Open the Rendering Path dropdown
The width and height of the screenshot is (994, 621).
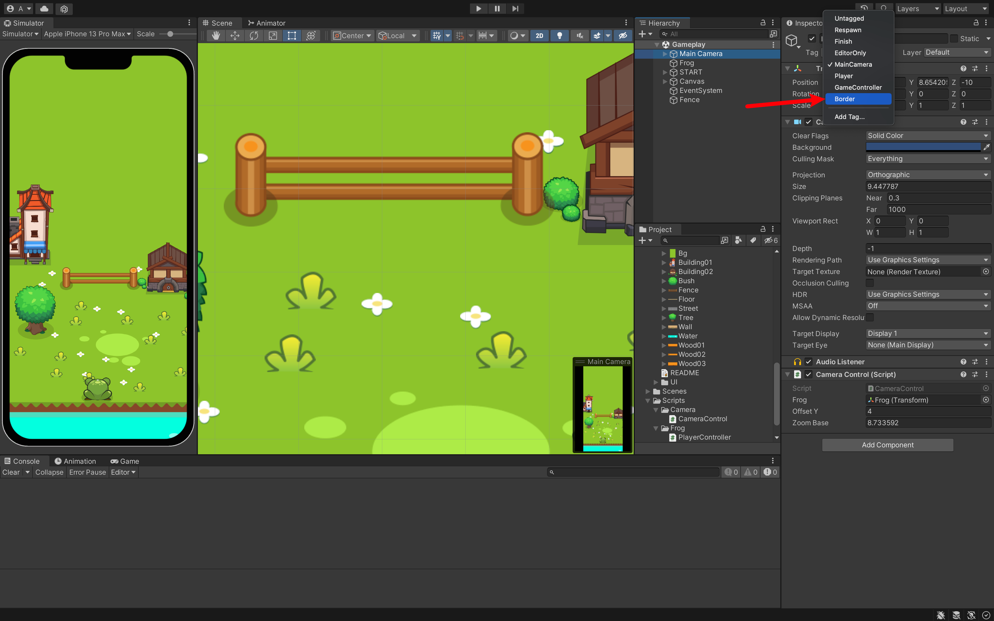click(x=928, y=260)
